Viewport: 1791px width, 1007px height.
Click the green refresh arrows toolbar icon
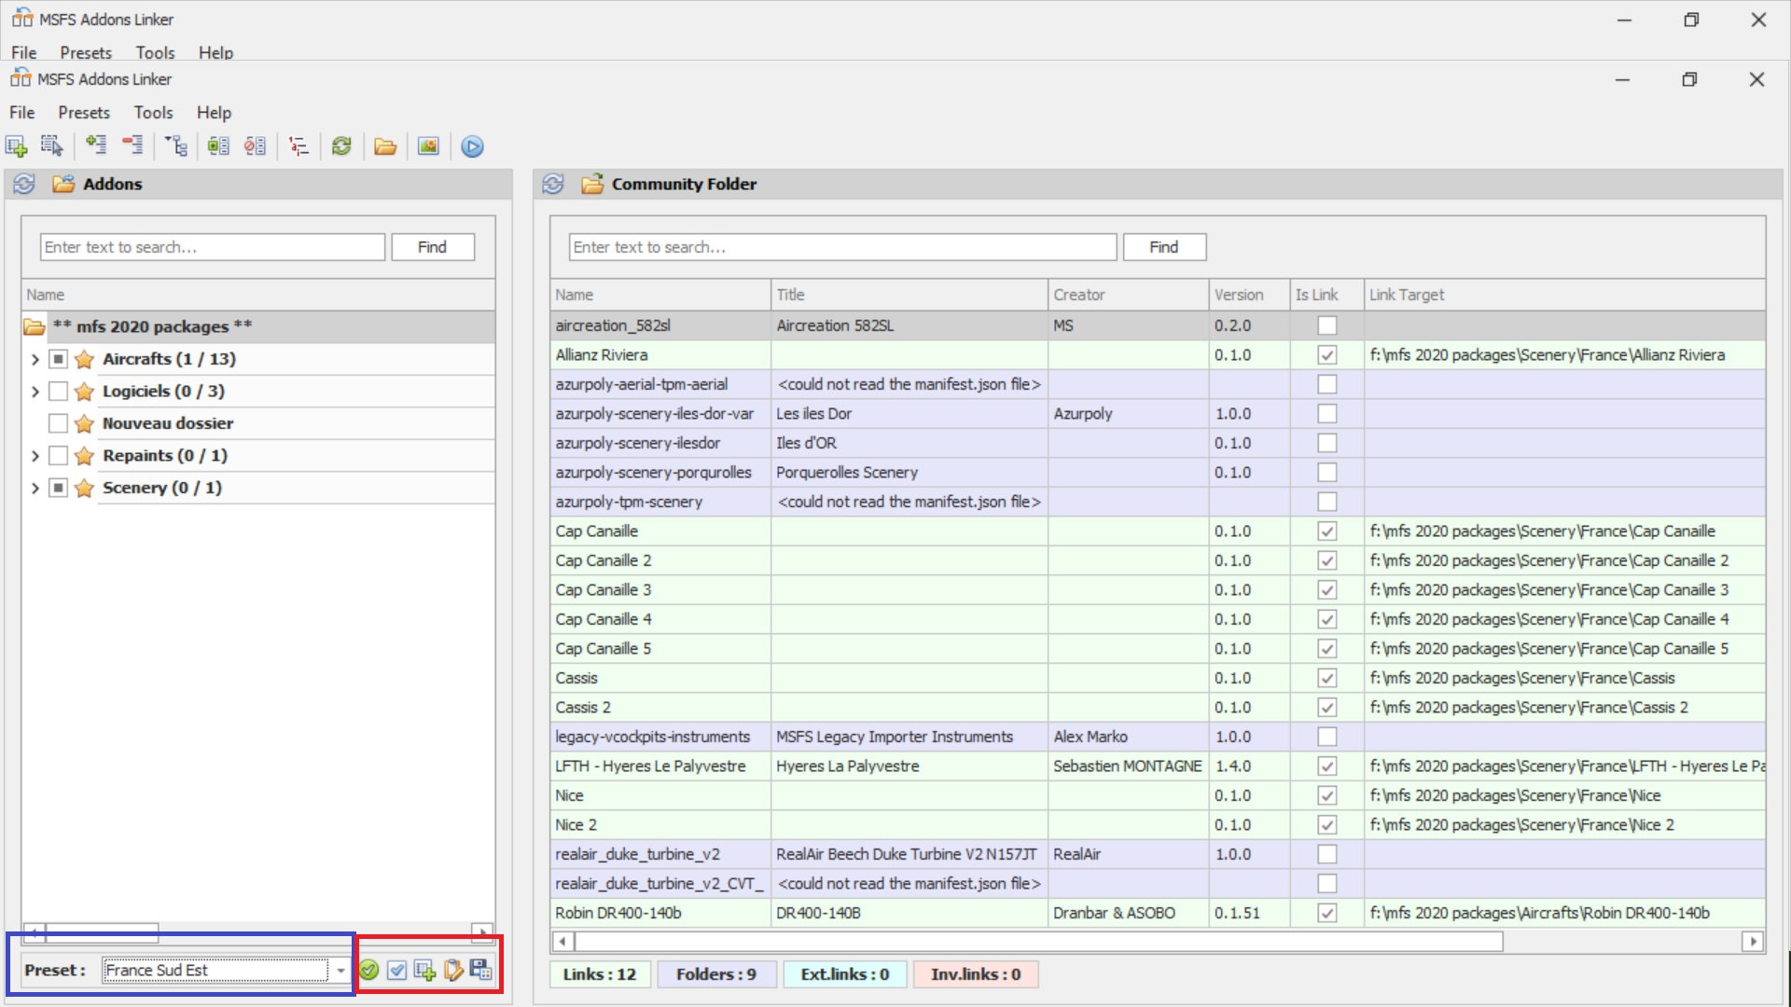341,146
